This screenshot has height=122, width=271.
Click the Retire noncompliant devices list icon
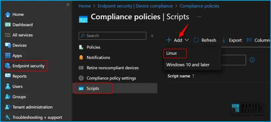[81, 68]
